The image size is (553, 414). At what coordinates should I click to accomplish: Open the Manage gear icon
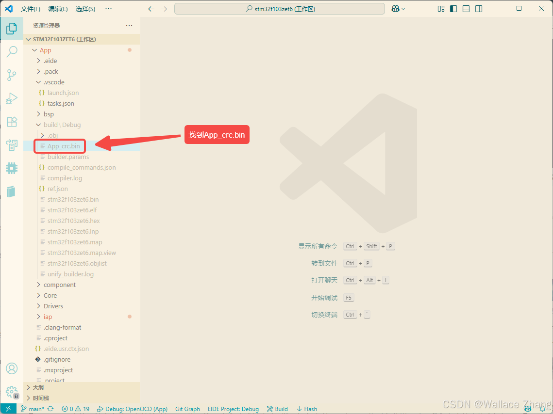(12, 392)
